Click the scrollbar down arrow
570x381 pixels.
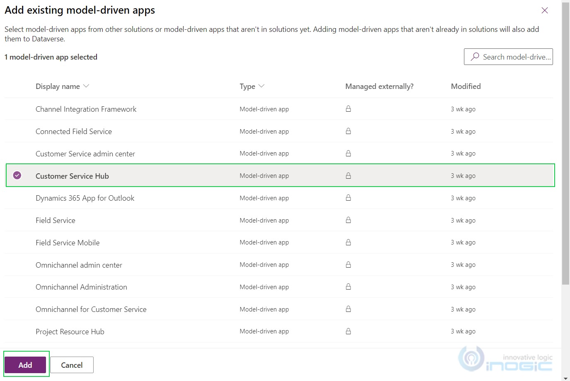[565, 378]
